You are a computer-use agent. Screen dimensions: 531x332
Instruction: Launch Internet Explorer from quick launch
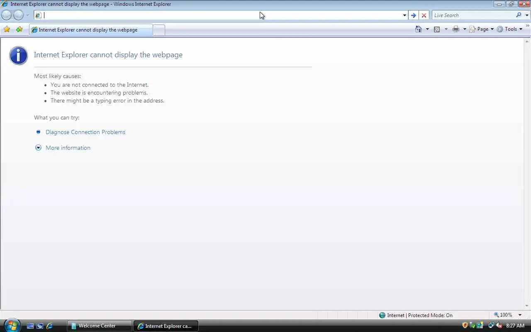click(x=49, y=326)
